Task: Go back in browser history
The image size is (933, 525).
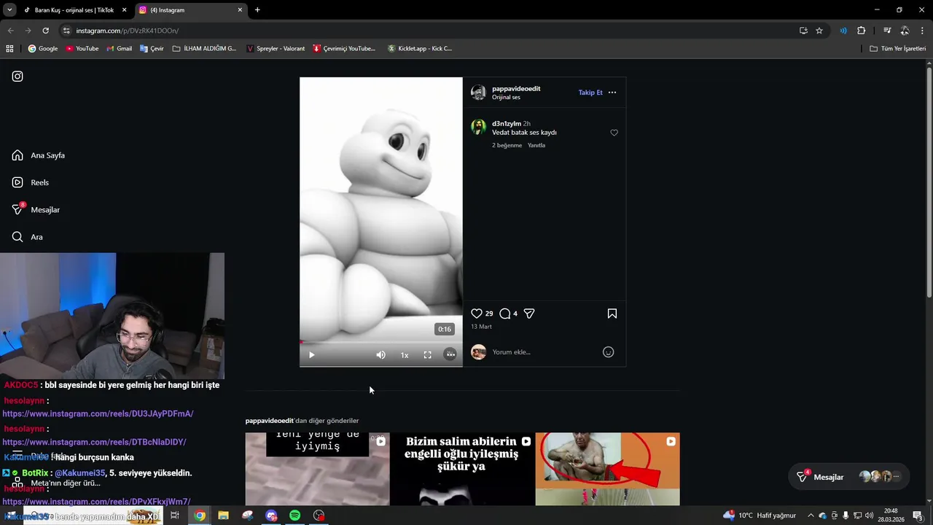Action: point(10,31)
